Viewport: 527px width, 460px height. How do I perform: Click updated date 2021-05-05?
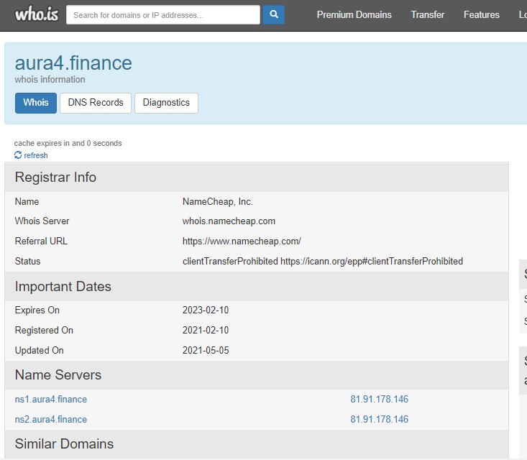coord(206,350)
